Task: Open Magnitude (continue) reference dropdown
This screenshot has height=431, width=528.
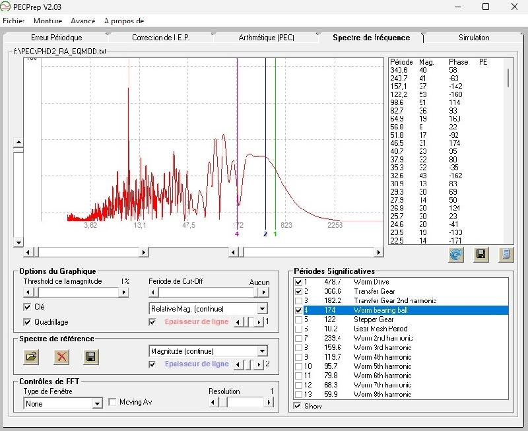Action: [x=262, y=351]
